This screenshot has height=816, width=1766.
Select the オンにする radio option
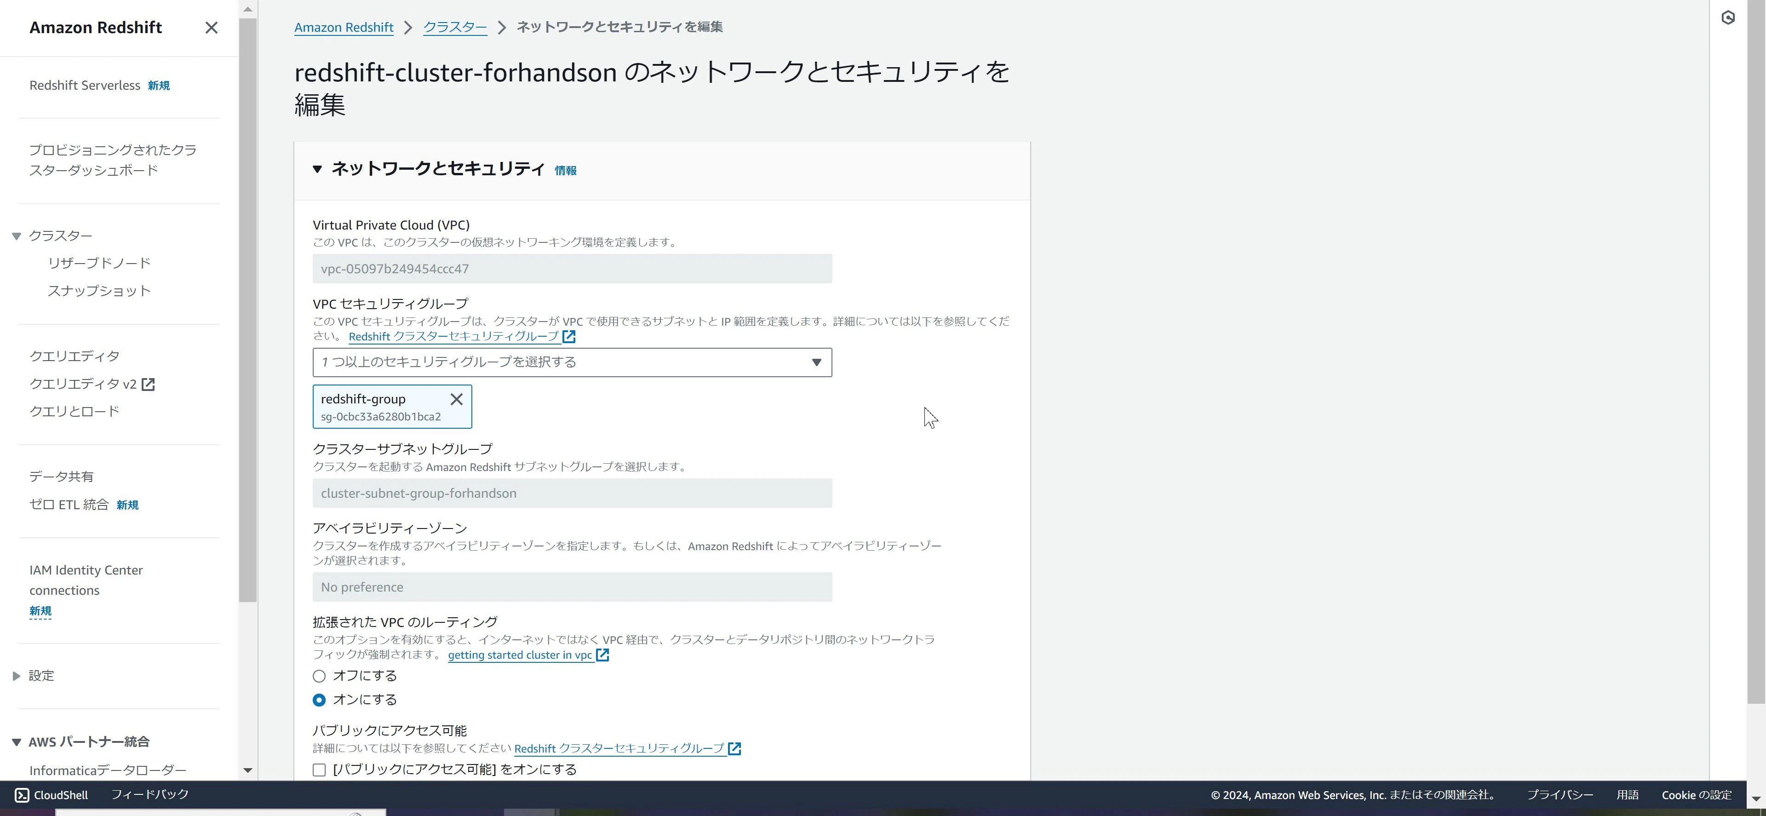pyautogui.click(x=319, y=700)
